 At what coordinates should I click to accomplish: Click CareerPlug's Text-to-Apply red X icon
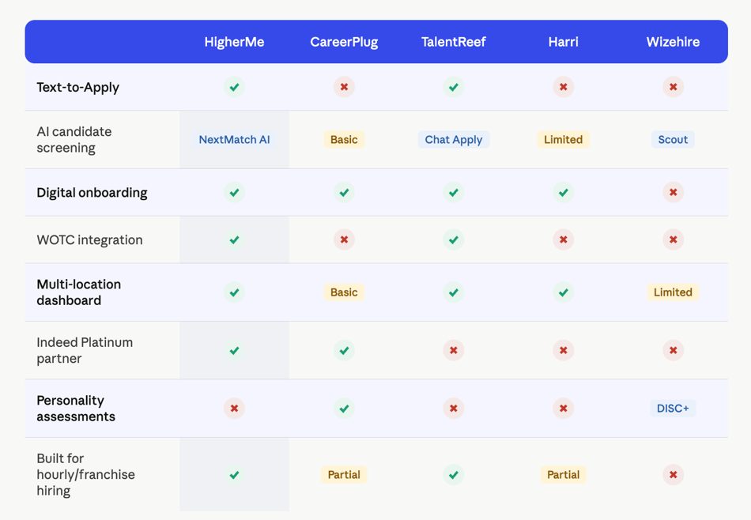pos(344,87)
